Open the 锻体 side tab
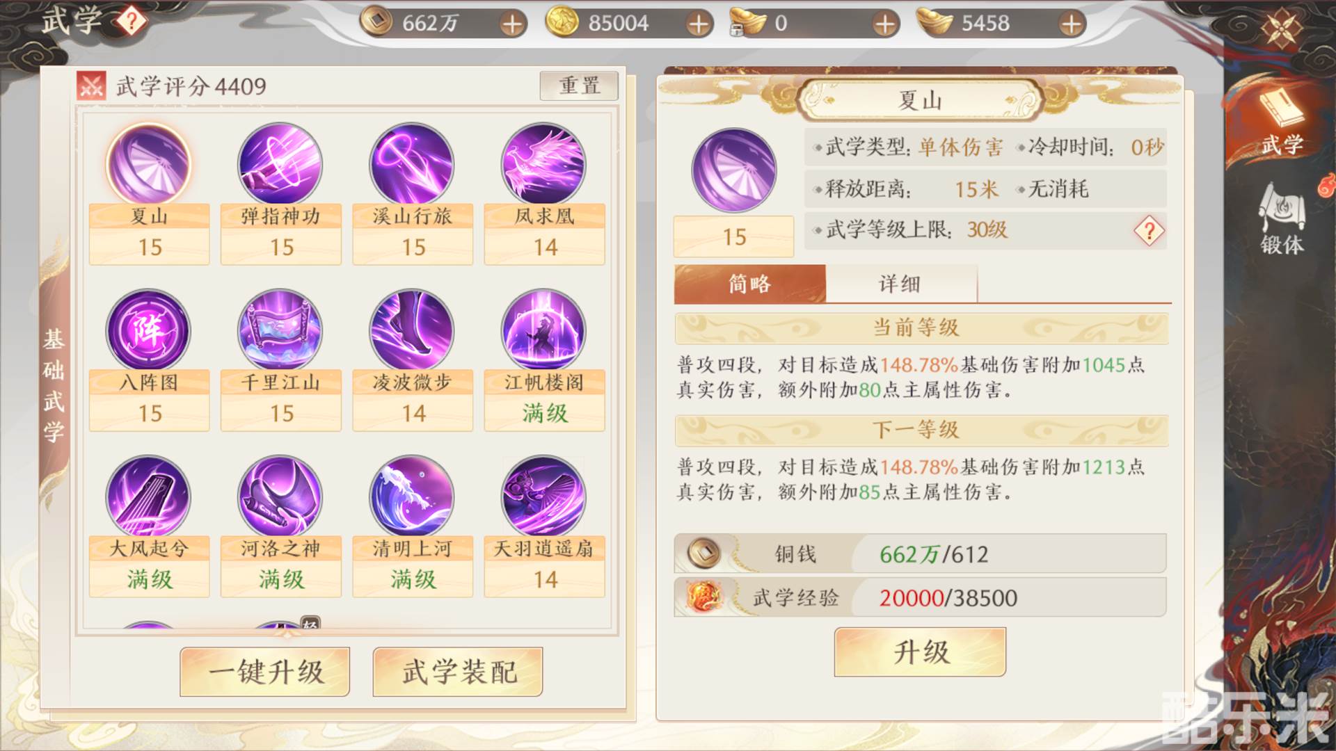This screenshot has width=1336, height=751. coord(1282,220)
